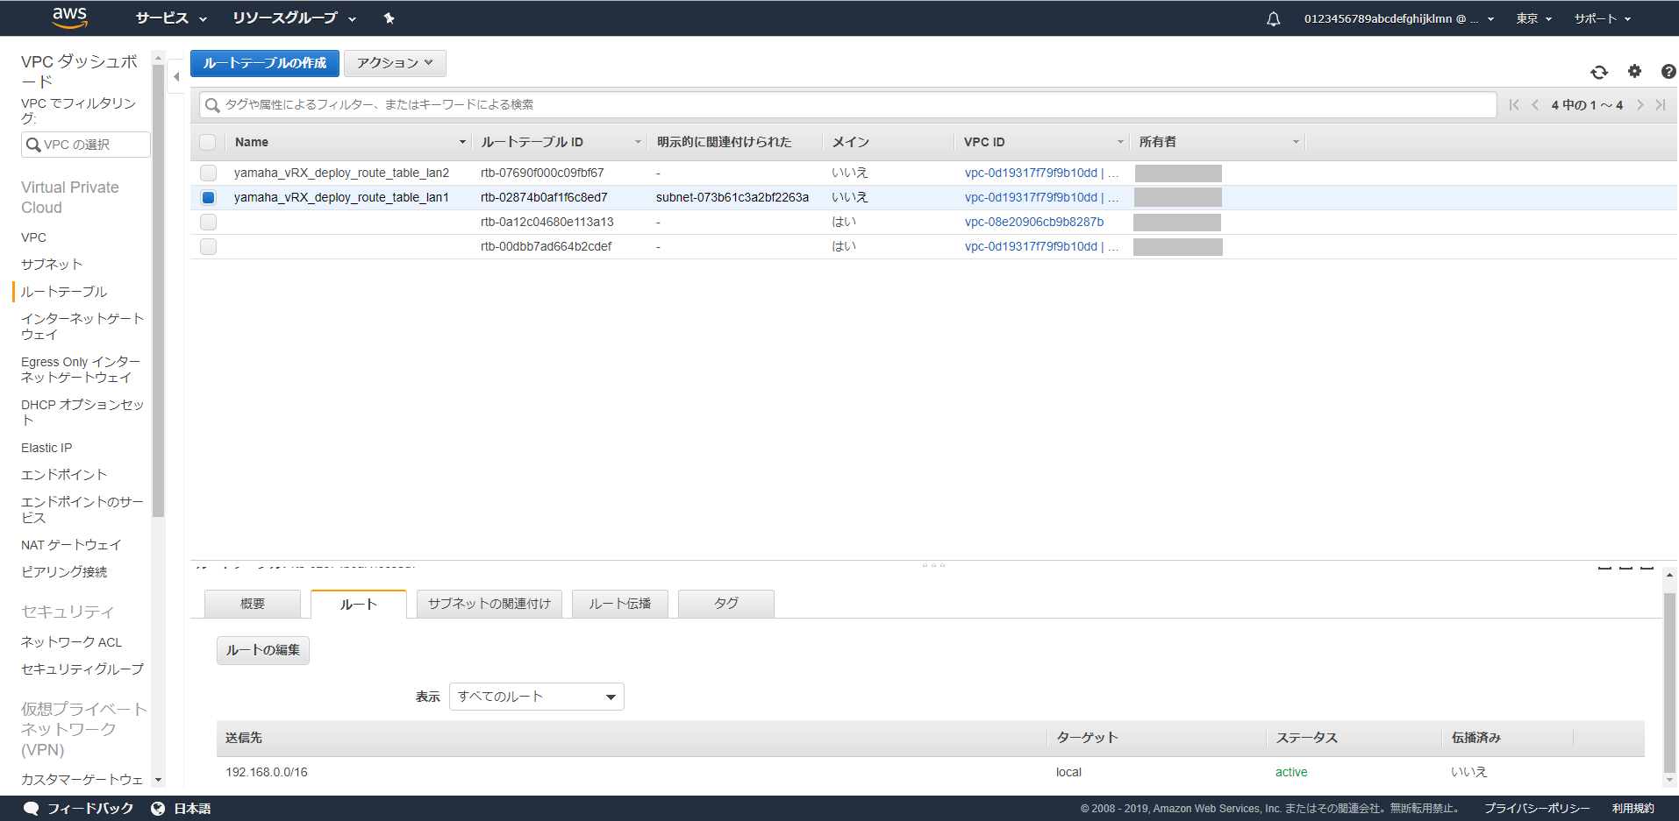This screenshot has height=821, width=1679.
Task: Click the globe icon next to 日本語
Action: tap(159, 808)
